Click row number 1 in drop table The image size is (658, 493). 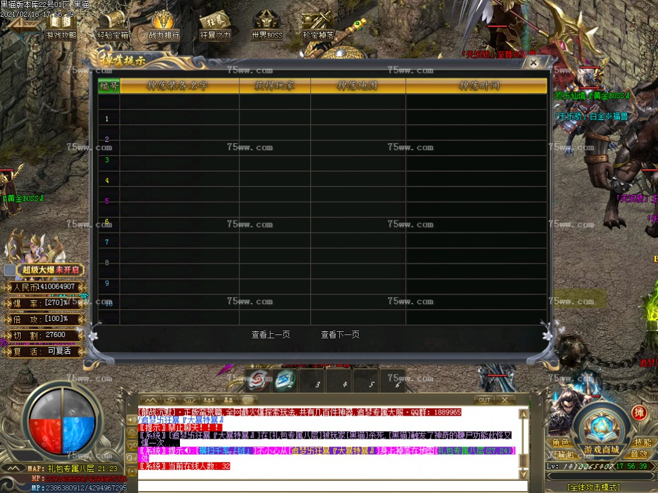click(106, 119)
